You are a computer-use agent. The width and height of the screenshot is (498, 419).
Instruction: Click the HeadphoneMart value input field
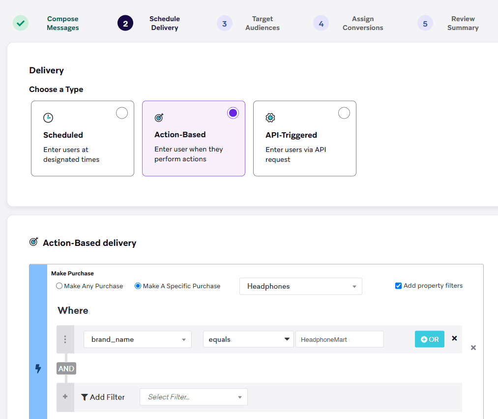pos(340,339)
